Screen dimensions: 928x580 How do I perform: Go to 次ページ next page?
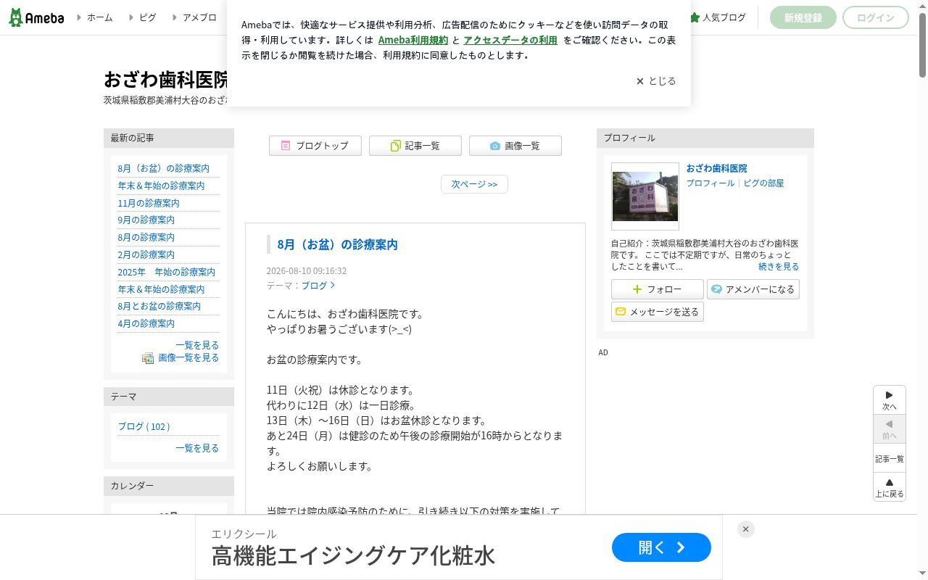[x=474, y=184]
